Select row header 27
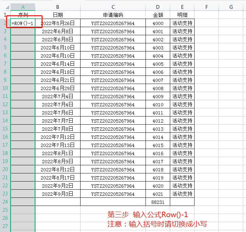The image size is (246, 232). tap(5, 226)
